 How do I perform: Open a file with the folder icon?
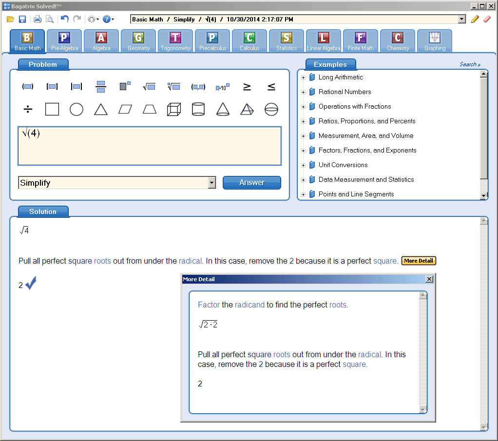coord(10,19)
